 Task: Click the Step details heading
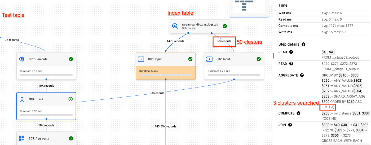[289, 44]
